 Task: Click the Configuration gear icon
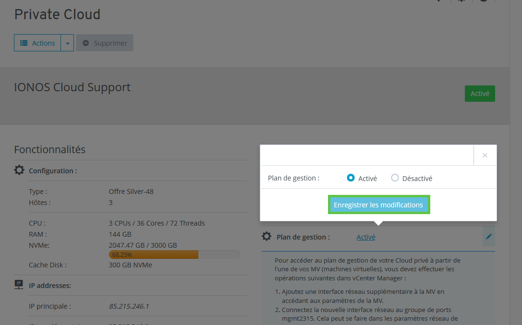[19, 170]
